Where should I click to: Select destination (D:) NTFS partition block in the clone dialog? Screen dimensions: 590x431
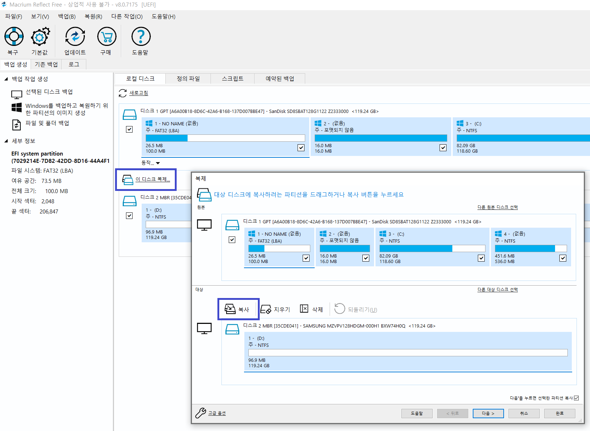point(408,352)
